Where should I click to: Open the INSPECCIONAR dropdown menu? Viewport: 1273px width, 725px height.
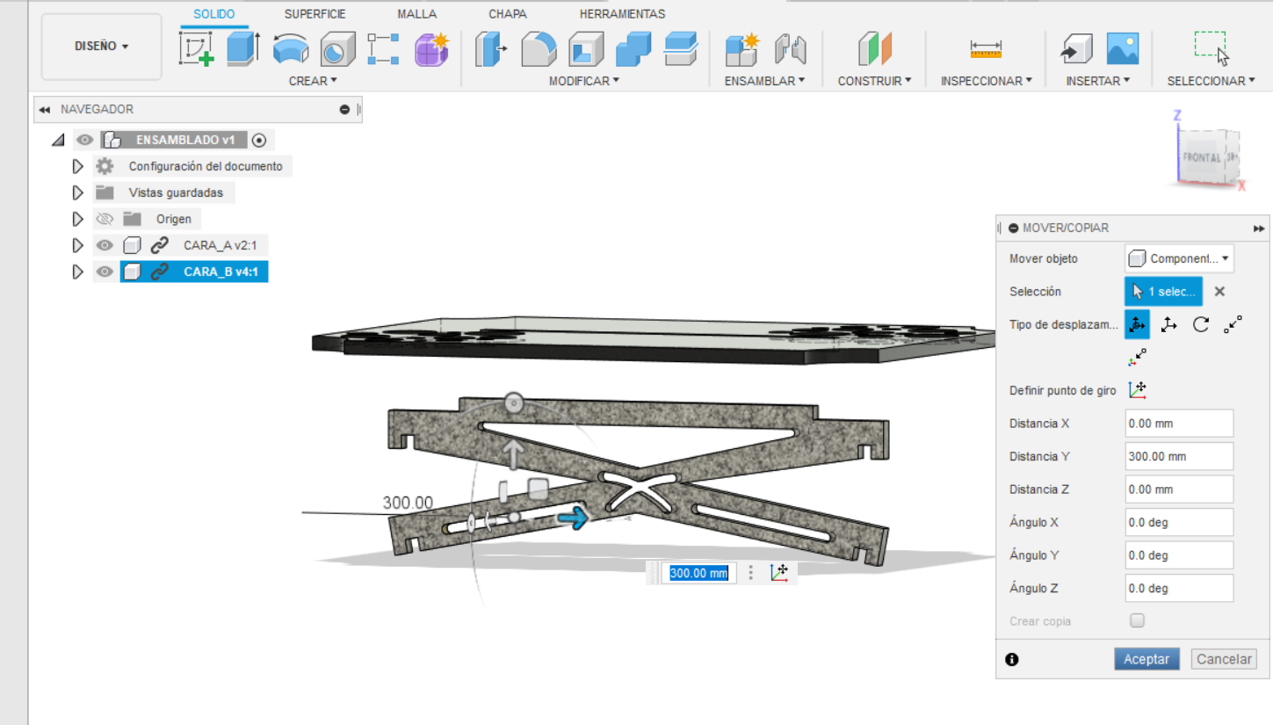click(x=987, y=81)
